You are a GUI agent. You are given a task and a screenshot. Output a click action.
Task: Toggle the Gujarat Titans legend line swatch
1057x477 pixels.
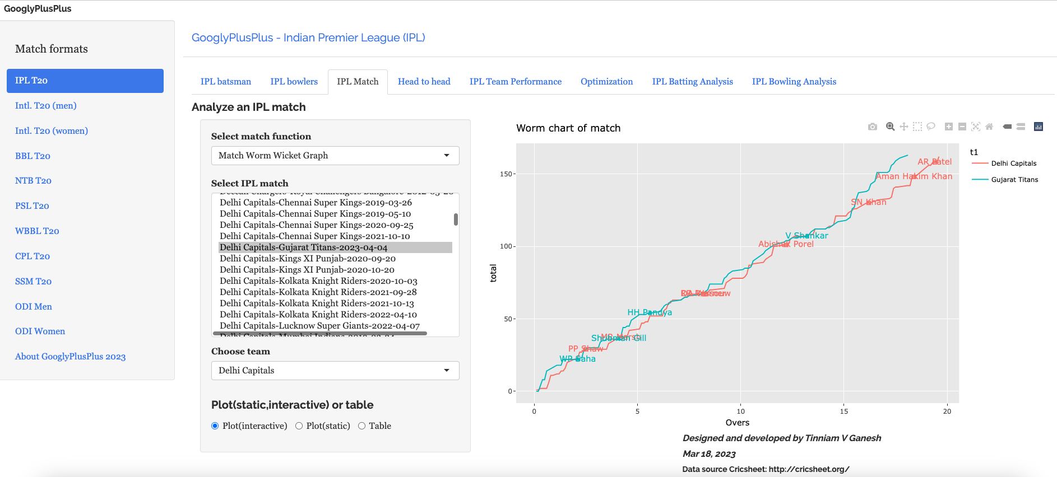pyautogui.click(x=980, y=180)
